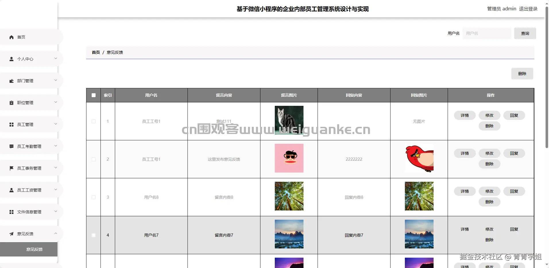Expand the 部门管理 menu chevron

pos(56,80)
